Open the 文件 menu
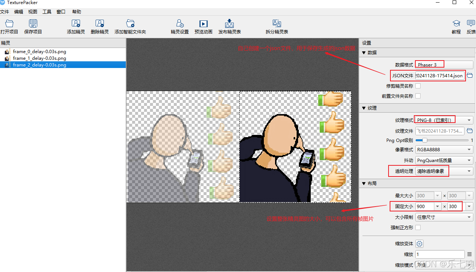 [x=5, y=12]
